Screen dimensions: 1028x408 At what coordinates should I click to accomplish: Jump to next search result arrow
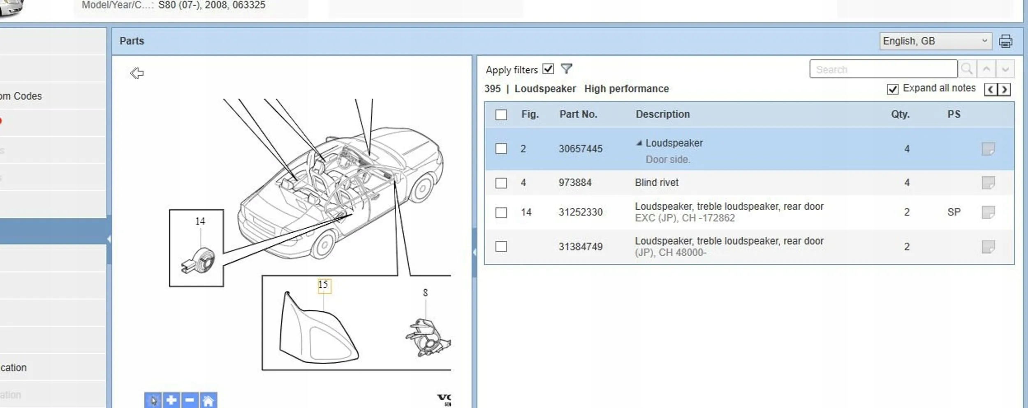1005,69
